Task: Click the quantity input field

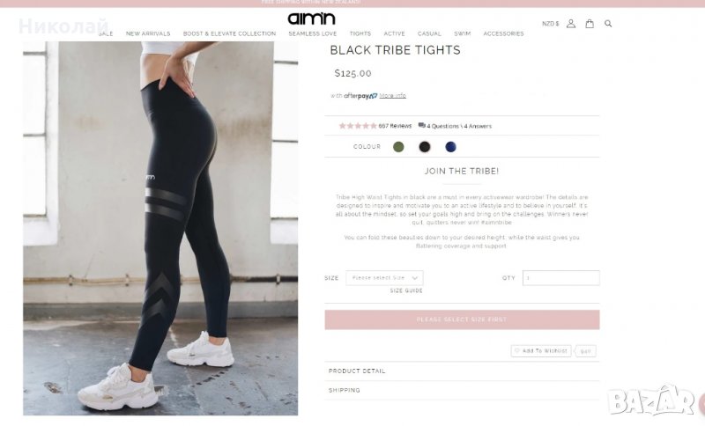Action: click(560, 278)
